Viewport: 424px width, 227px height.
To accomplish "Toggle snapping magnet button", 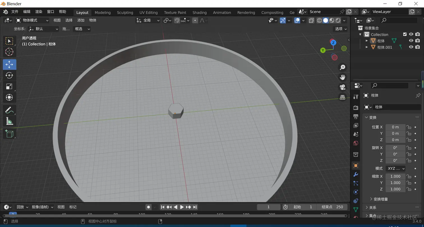I will tap(177, 20).
